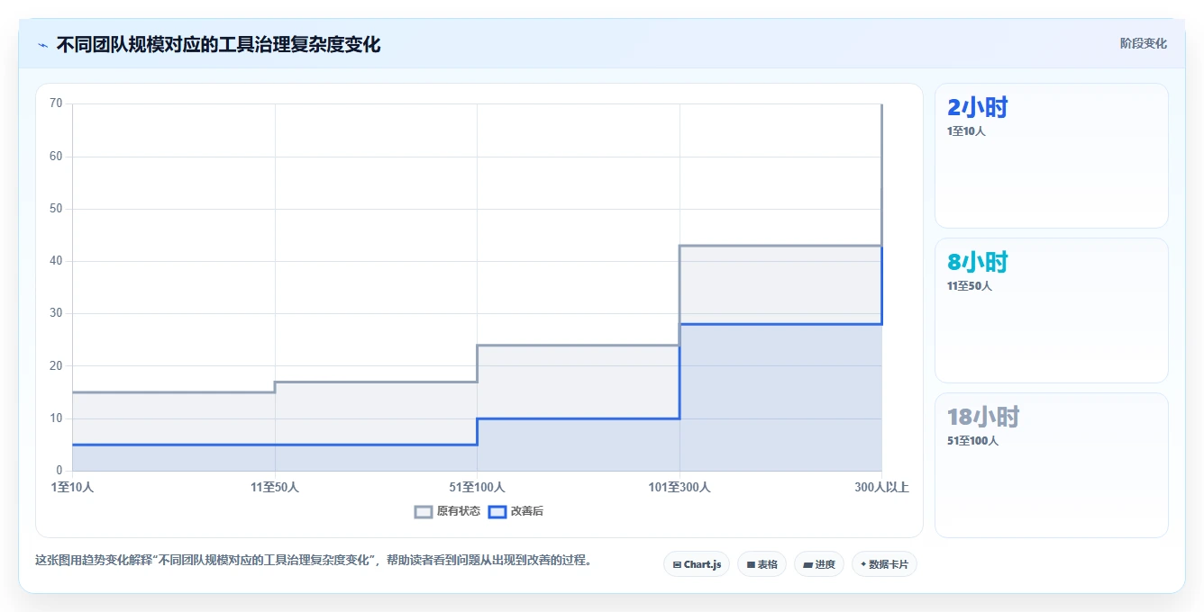Click the 101至300人 x-axis label
This screenshot has width=1204, height=612.
[x=680, y=487]
